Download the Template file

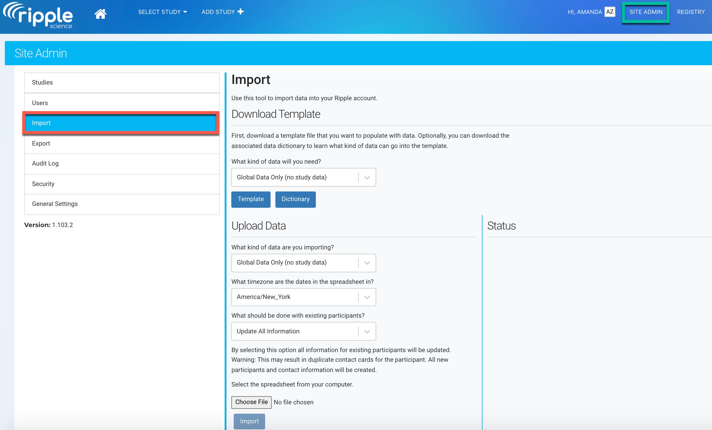251,199
